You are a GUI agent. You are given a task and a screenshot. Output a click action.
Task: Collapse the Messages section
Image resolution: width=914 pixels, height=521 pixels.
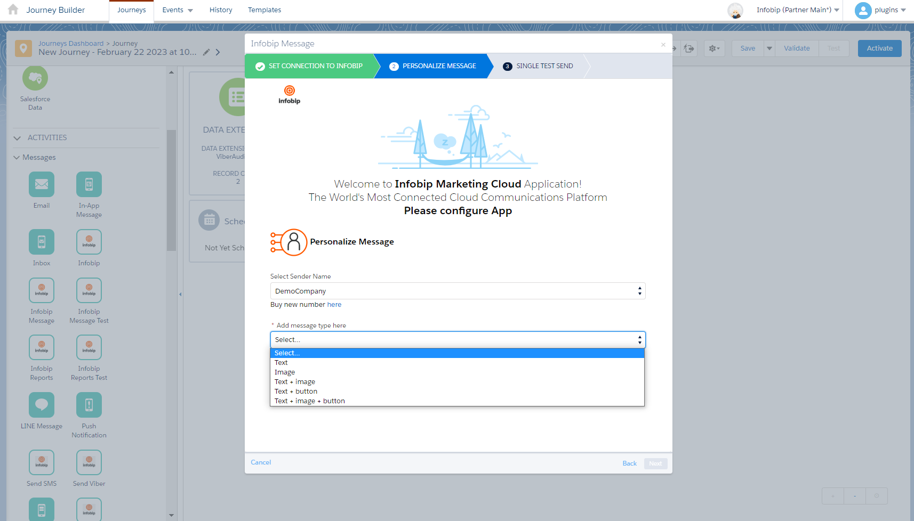pos(17,158)
